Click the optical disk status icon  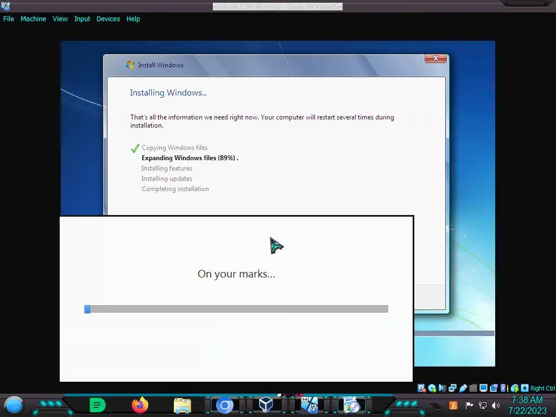click(432, 388)
